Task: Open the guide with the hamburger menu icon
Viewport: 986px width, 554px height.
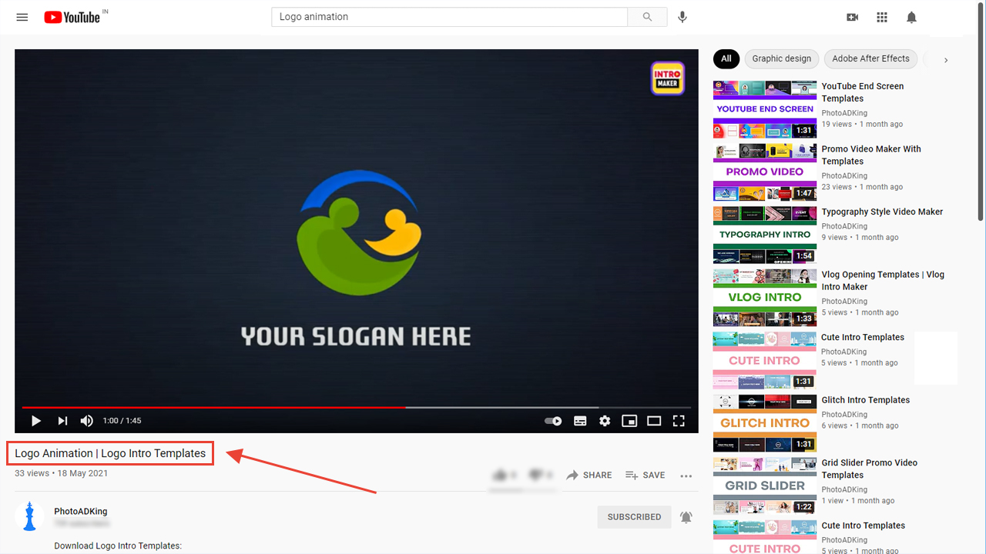Action: 22,16
